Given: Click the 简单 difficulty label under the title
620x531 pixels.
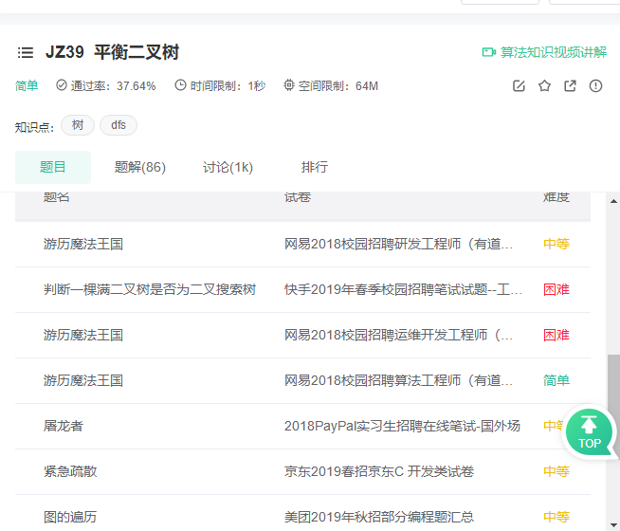Looking at the screenshot, I should (x=27, y=85).
